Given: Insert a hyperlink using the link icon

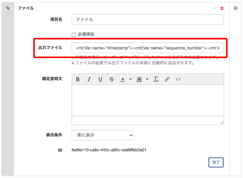Looking at the screenshot, I should 167,79.
